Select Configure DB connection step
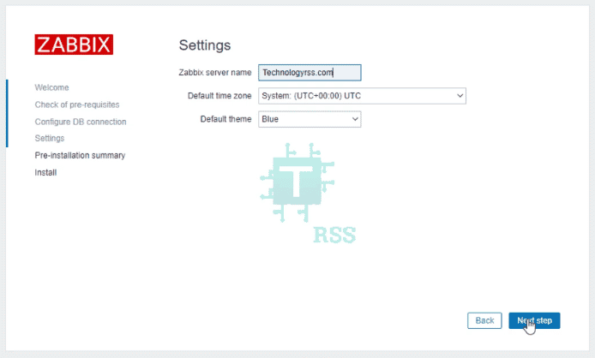The image size is (595, 358). (x=81, y=122)
